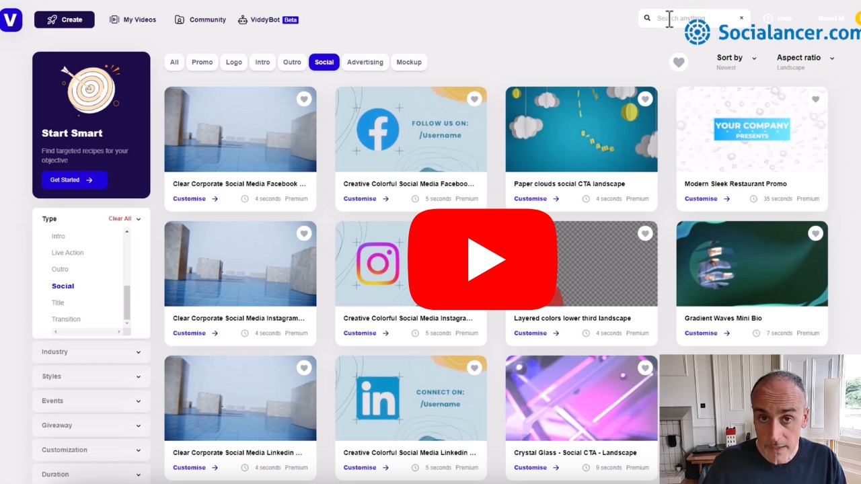Favourite Layered colors lower third template
The image size is (861, 484).
[645, 233]
